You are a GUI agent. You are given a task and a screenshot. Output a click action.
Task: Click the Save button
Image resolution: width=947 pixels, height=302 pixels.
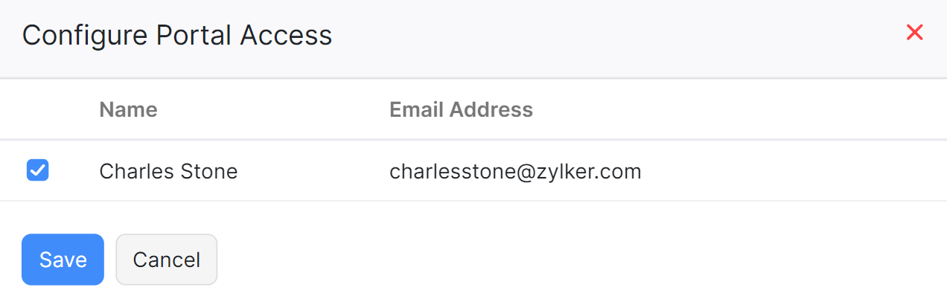pos(63,260)
